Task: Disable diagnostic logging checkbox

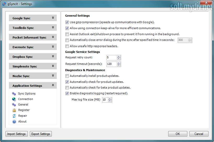Action: click(67, 93)
